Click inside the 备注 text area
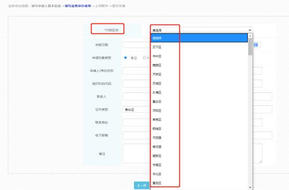 [x=137, y=153]
